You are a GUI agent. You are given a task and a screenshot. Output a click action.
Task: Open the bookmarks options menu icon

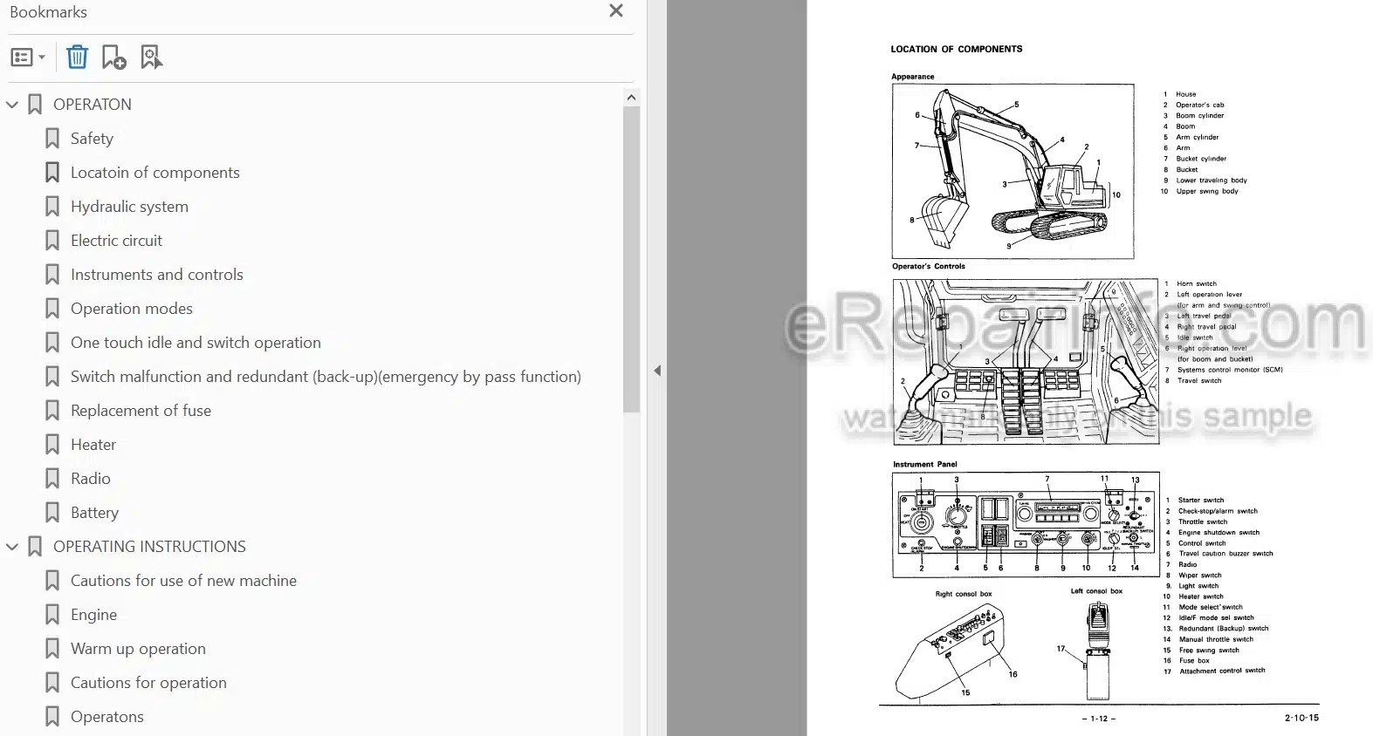point(27,58)
